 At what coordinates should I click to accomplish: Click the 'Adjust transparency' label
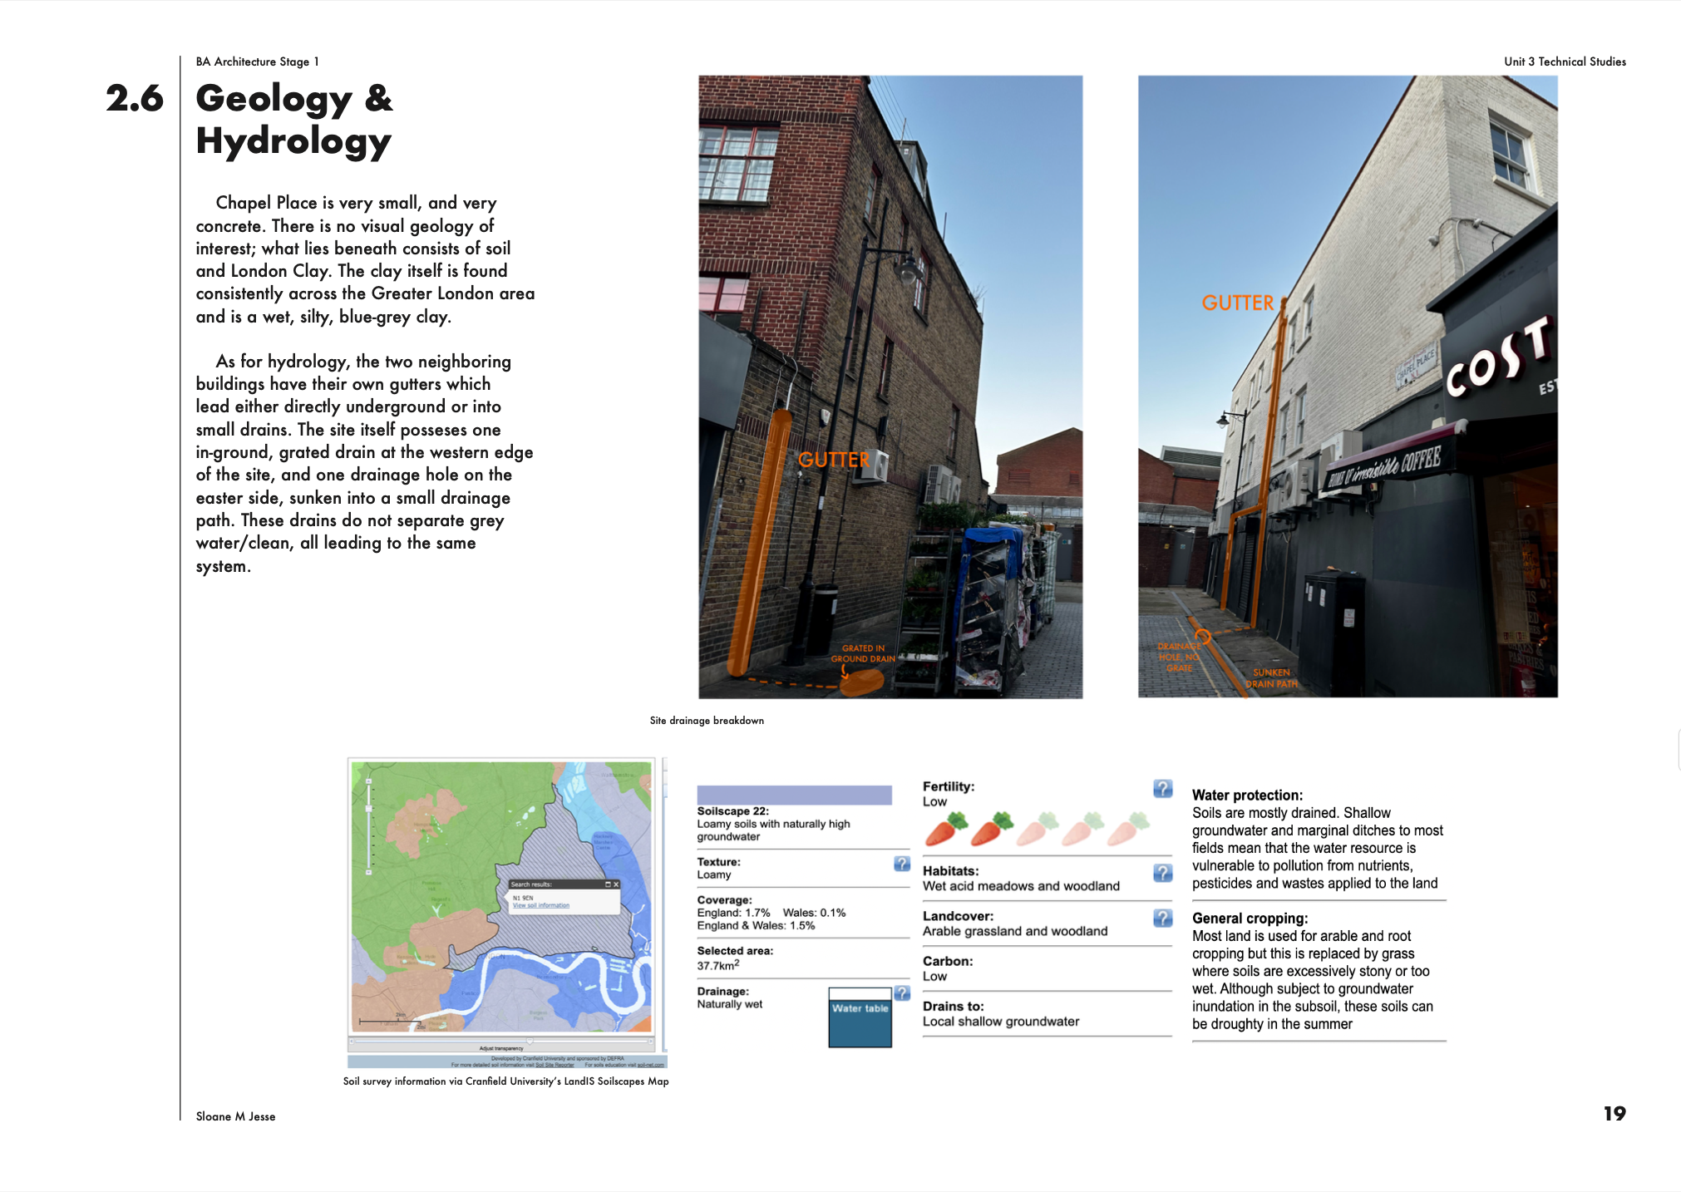pyautogui.click(x=501, y=1049)
